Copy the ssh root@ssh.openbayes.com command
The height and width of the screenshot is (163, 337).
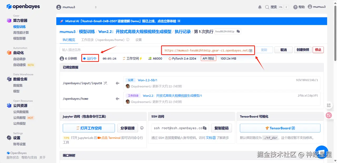click(205, 128)
